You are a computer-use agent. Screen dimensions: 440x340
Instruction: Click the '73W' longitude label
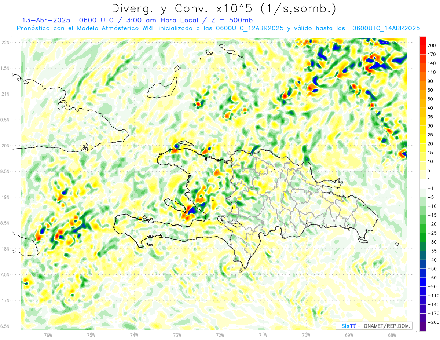pyautogui.click(x=177, y=335)
